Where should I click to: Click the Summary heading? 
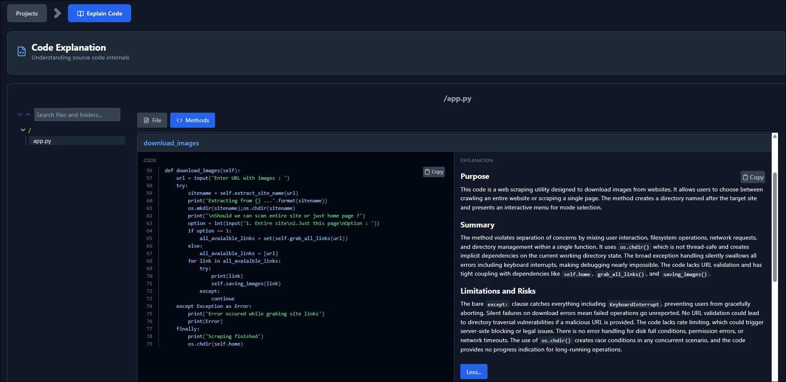477,225
